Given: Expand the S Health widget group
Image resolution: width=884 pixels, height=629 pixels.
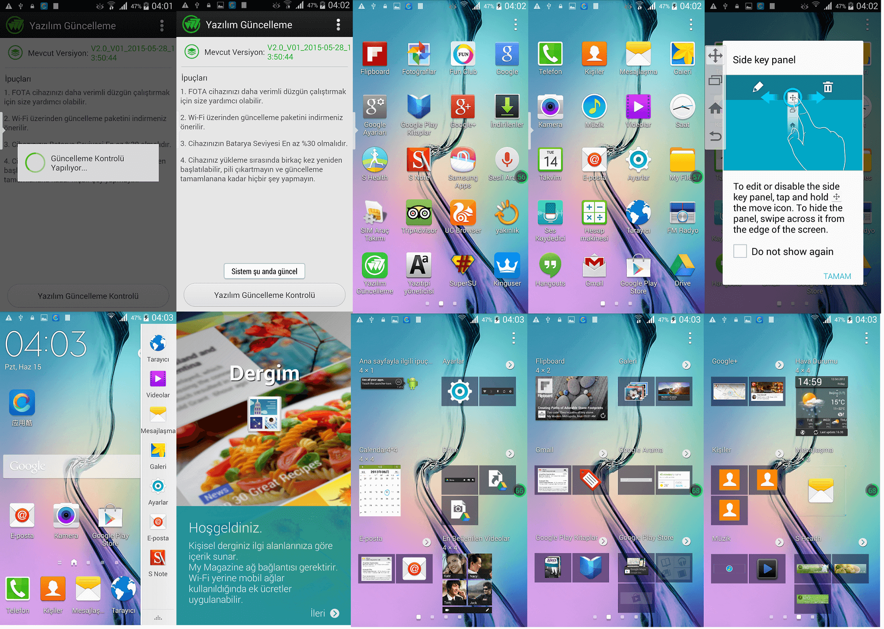Looking at the screenshot, I should coord(862,542).
